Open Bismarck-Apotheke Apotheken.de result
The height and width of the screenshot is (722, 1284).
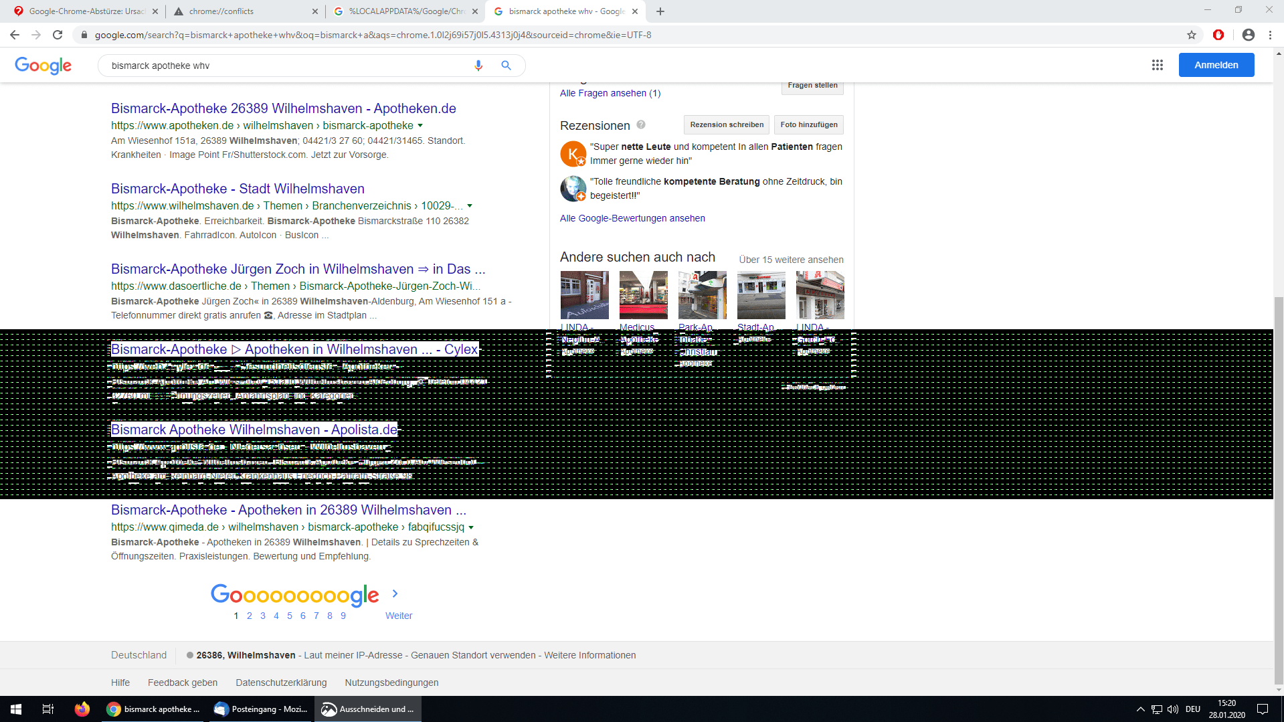284,108
